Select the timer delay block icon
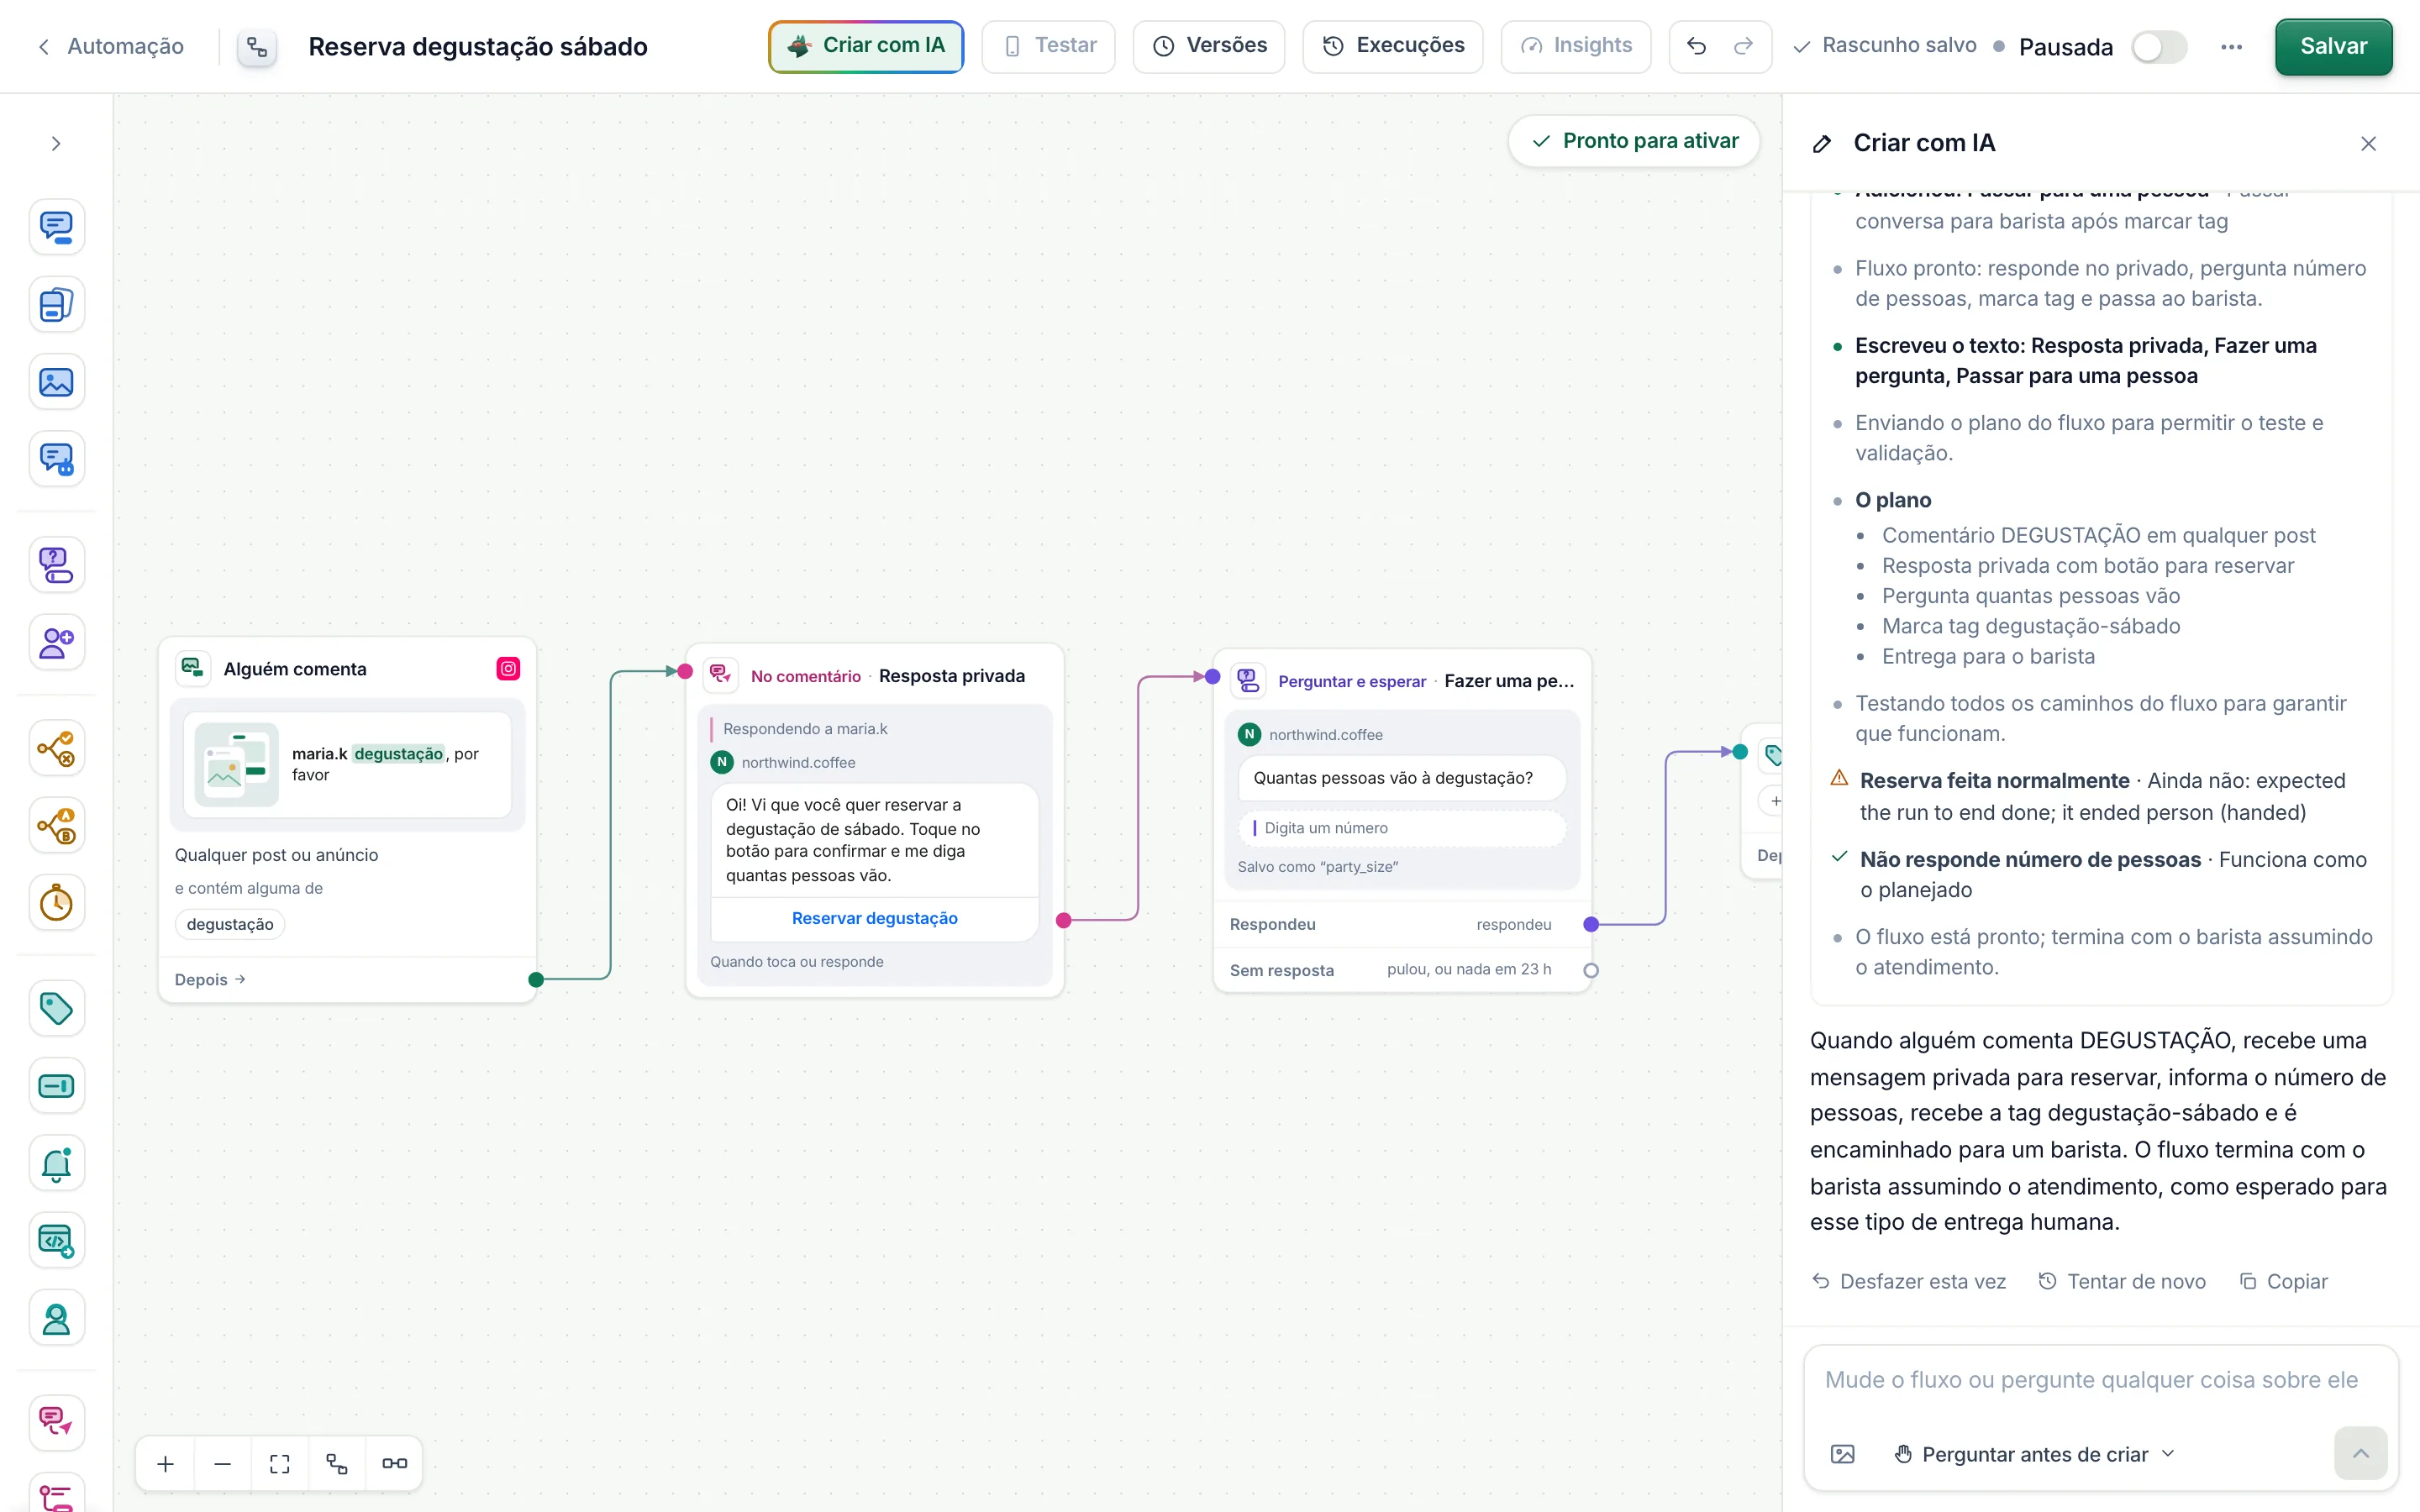Image resolution: width=2420 pixels, height=1512 pixels. pyautogui.click(x=57, y=903)
